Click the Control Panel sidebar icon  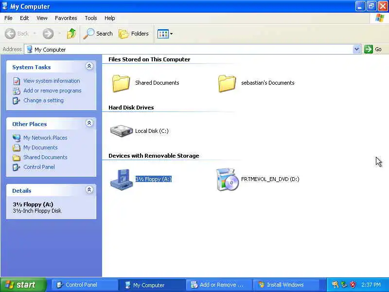(x=17, y=167)
